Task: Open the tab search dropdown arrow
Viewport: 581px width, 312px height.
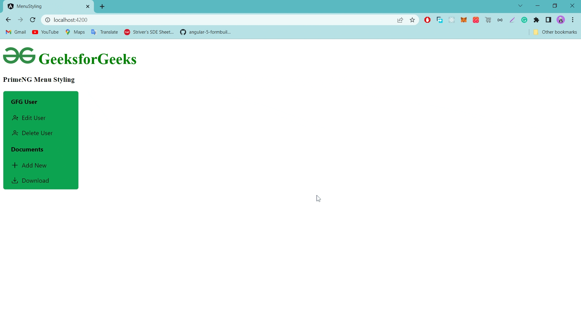Action: pyautogui.click(x=520, y=5)
